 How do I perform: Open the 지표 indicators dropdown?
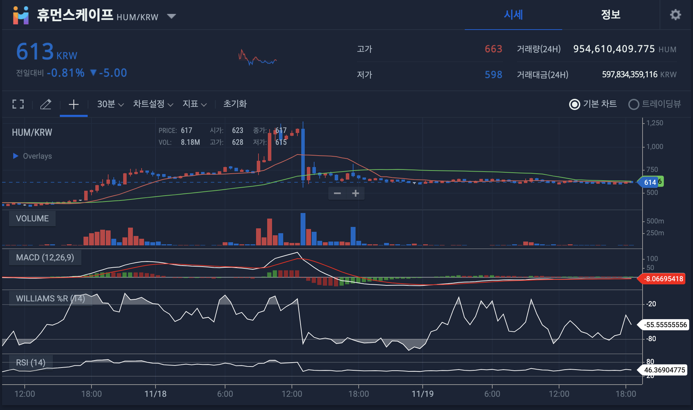pos(194,104)
